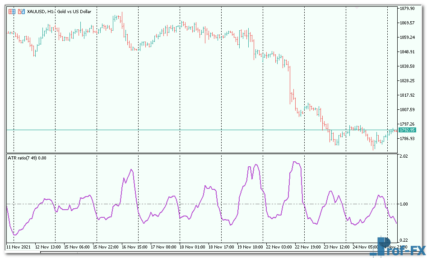Click the 1.00 level on indicator scale
Screen dimensions: 427x258
point(404,204)
